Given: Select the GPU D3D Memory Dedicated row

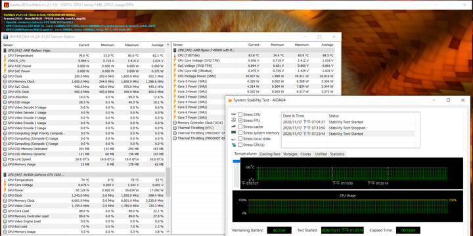Looking at the screenshot, I should point(83,149).
